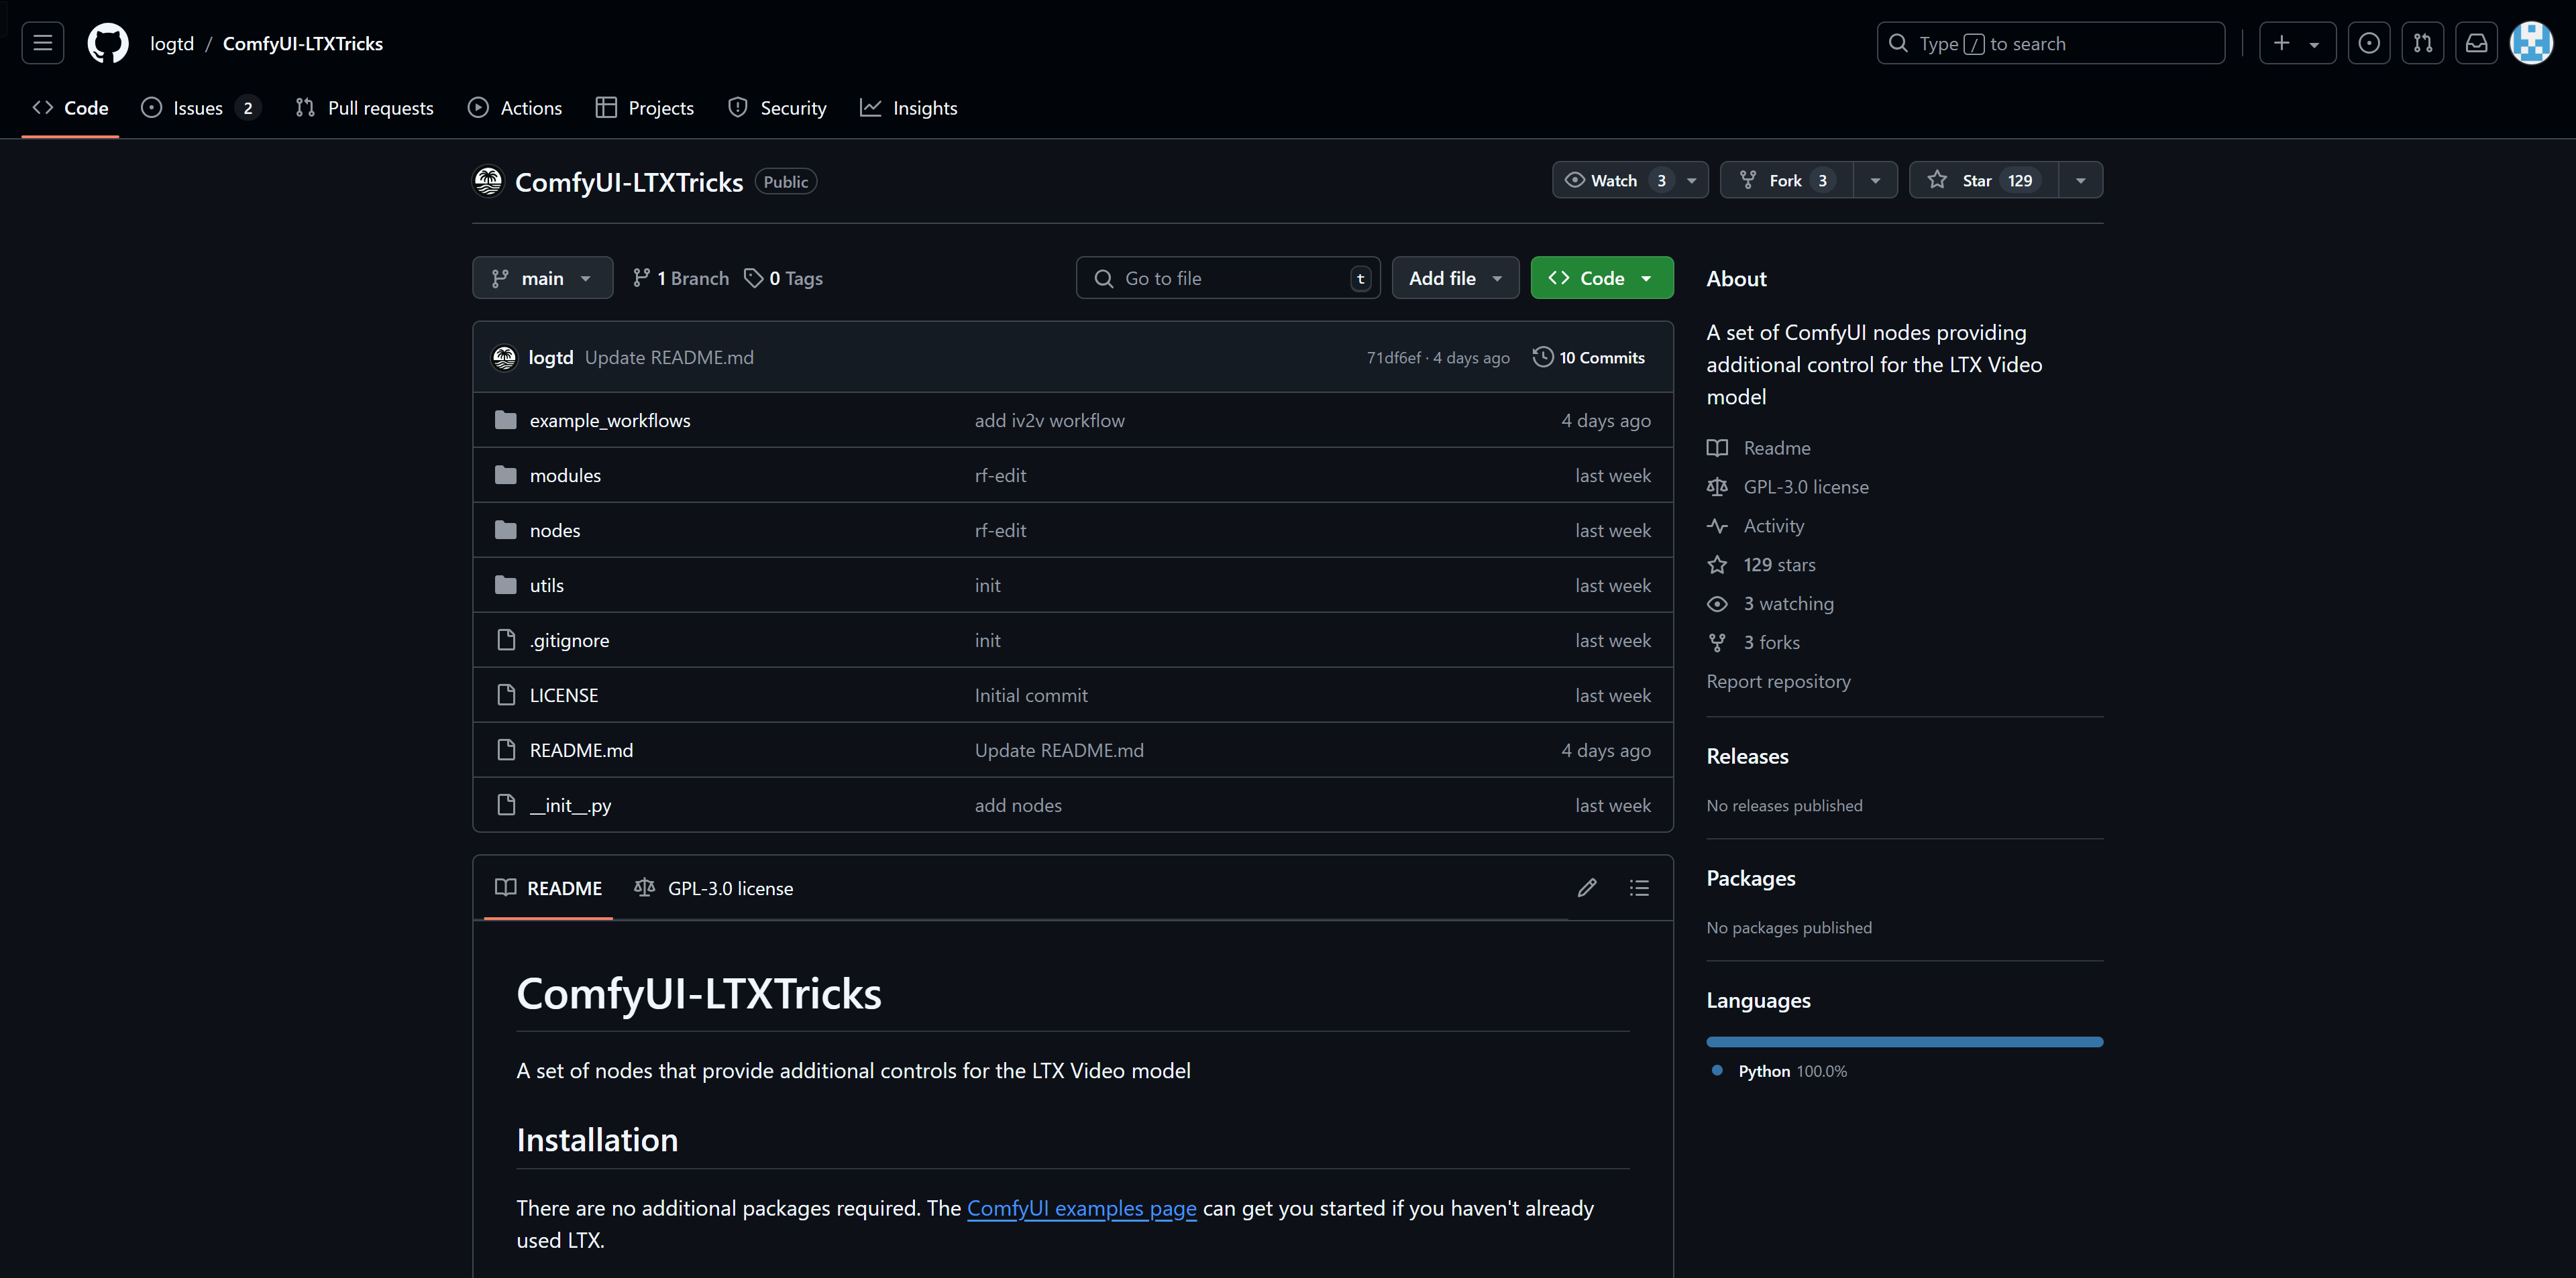Viewport: 2576px width, 1278px height.
Task: Click the .gitignore file icon
Action: tap(506, 640)
